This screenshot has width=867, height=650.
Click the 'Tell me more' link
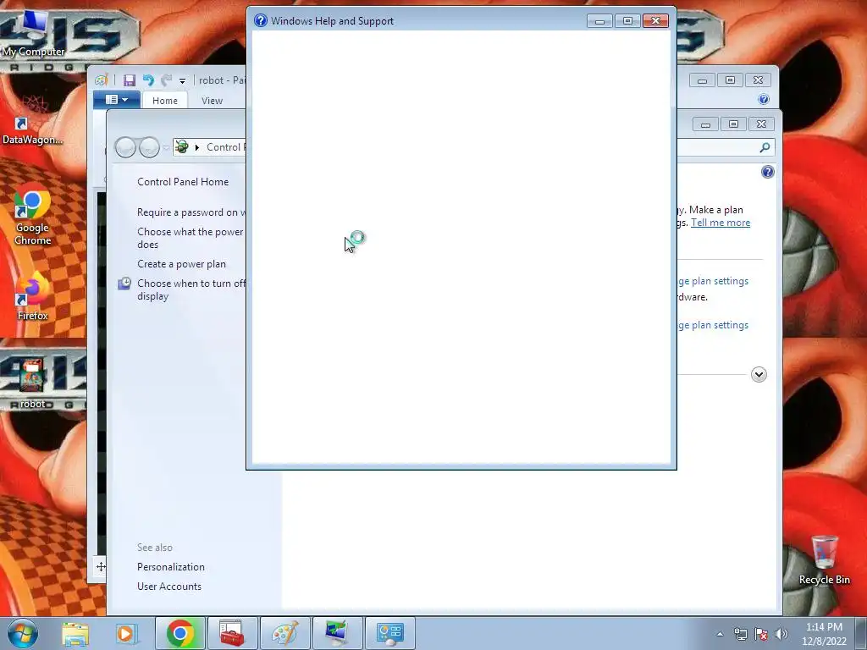click(721, 223)
